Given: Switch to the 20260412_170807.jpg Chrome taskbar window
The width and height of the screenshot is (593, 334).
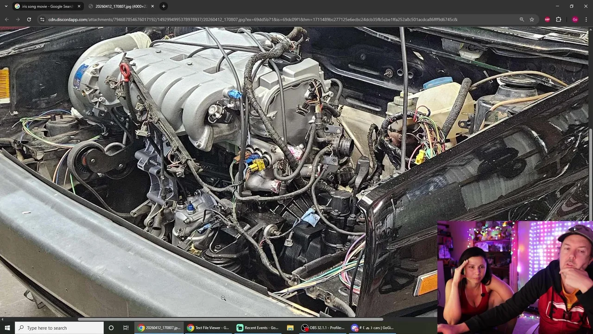Looking at the screenshot, I should 159,328.
